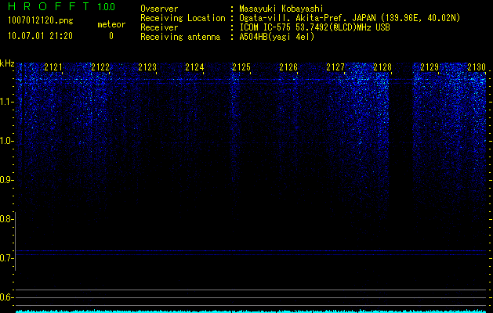Click the 2126 time marker

coord(288,67)
